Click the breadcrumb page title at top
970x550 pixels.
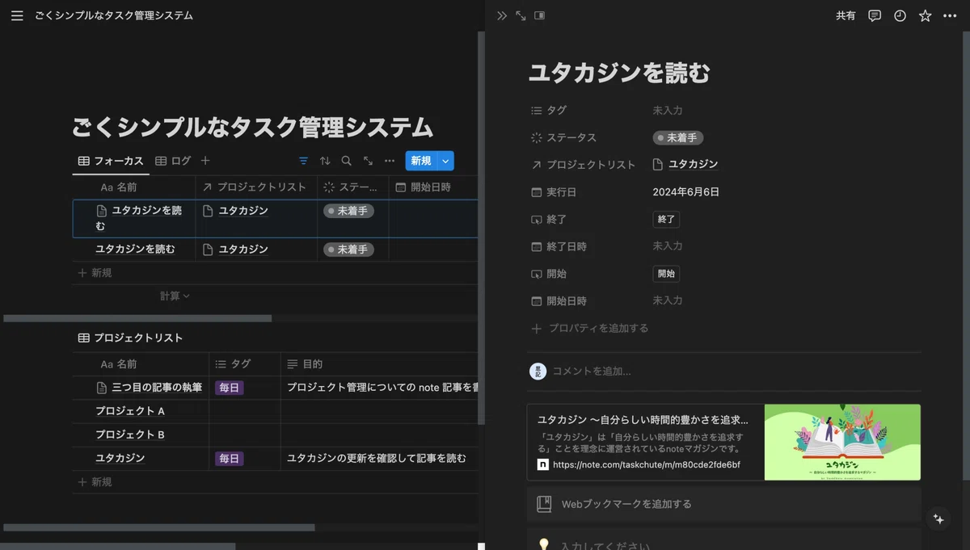(113, 15)
